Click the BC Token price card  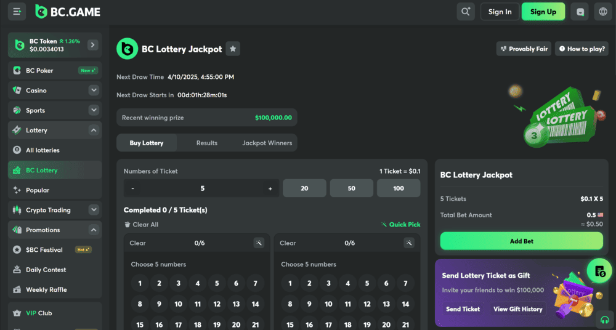[x=55, y=45]
